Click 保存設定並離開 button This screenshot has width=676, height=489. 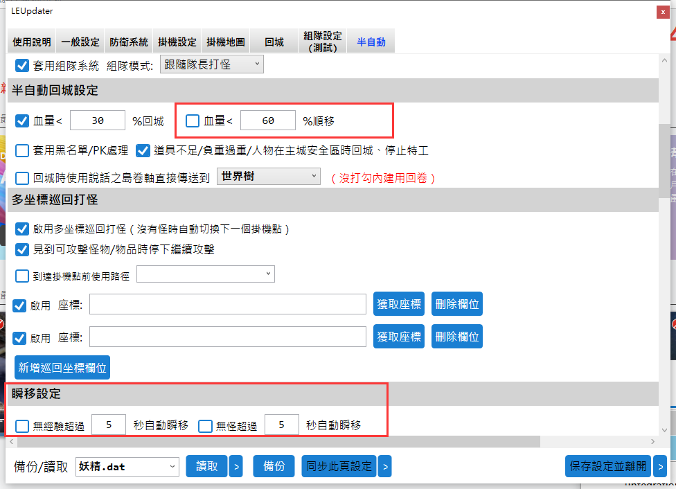coord(608,466)
